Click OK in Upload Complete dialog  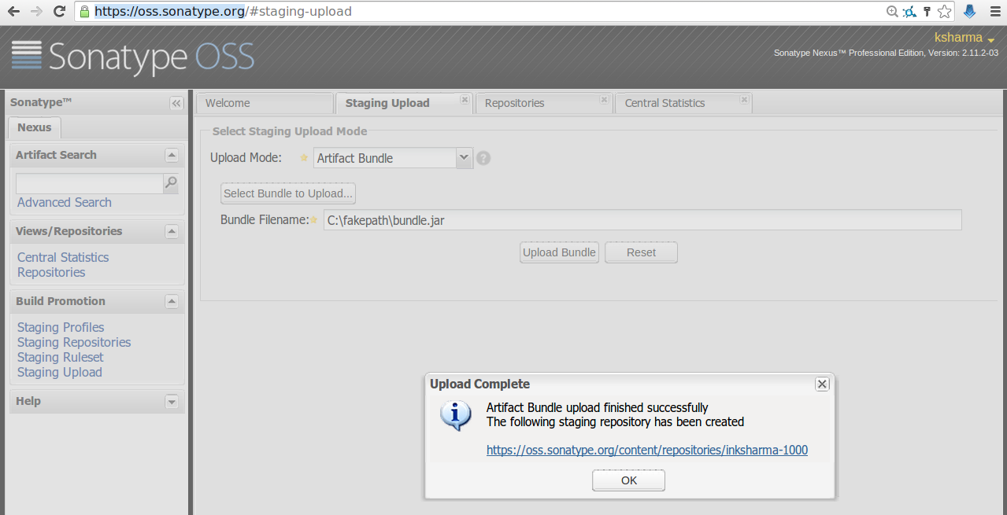tap(628, 480)
